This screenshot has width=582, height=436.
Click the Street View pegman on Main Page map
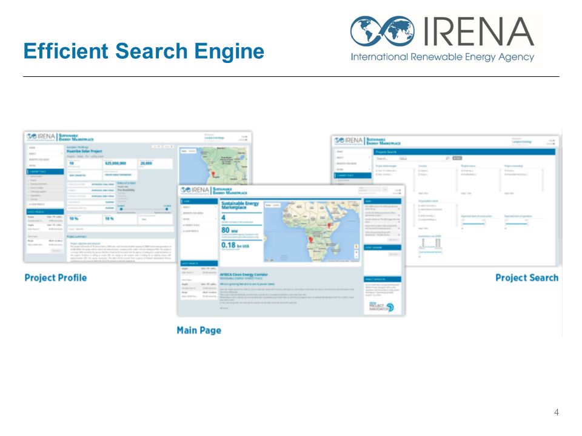click(356, 246)
